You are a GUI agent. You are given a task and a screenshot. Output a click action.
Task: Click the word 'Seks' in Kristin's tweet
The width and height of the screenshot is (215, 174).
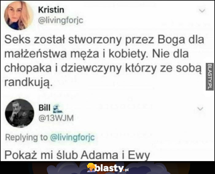17,40
